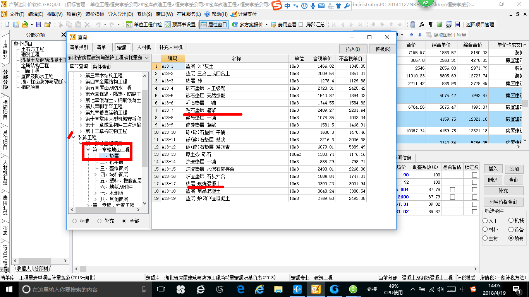Click the green 3D cube toolbar icon
529x297 pixels.
(440, 24)
